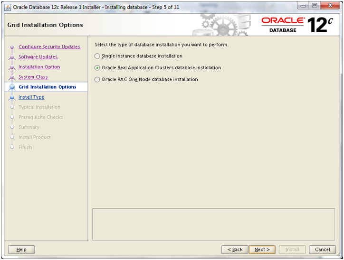Choose Oracle RAC One Node database installation
Viewport: 344px width, 260px height.
146,79
